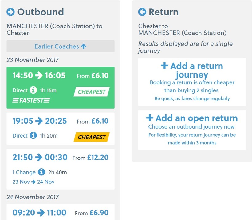Click the plus icon for Add a return journey
The width and height of the screenshot is (252, 220).
tap(164, 66)
